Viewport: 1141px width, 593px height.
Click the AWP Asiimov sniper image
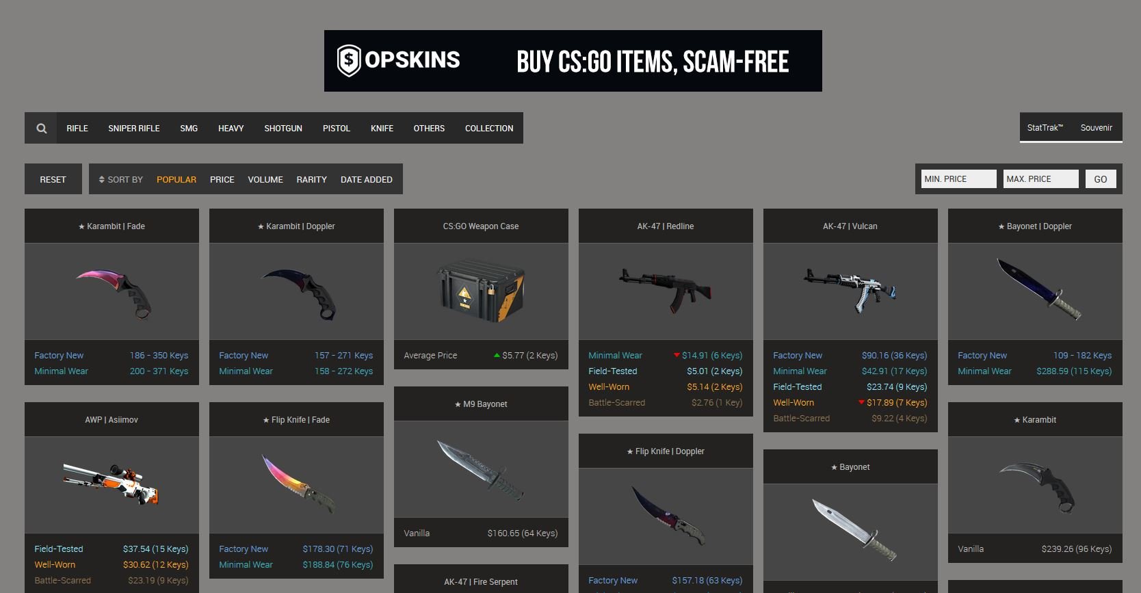coord(112,485)
